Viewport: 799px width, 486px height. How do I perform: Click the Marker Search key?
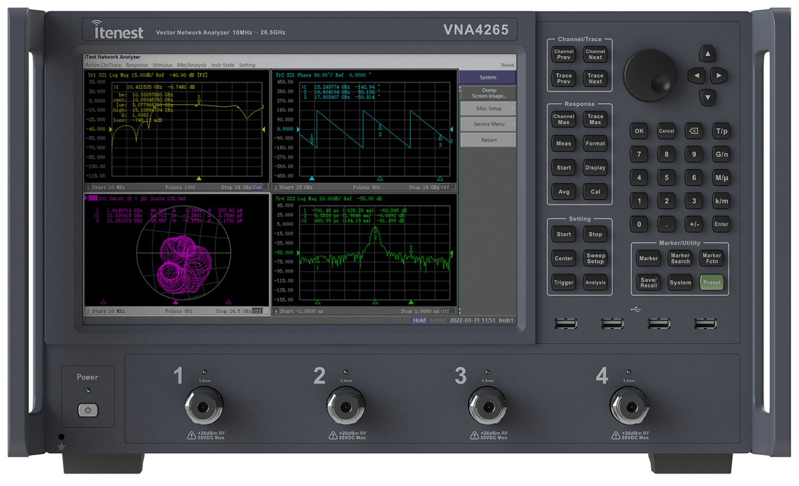pos(680,258)
